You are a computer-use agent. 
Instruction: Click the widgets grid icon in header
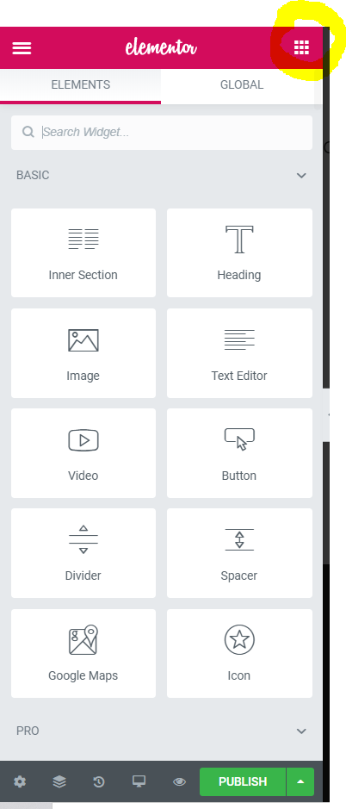301,48
